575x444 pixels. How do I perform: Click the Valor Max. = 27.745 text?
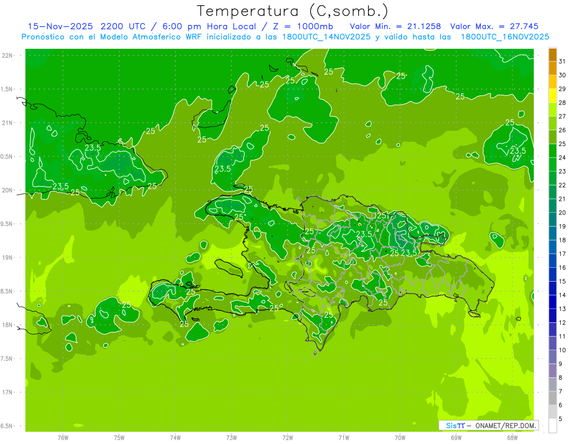coord(494,26)
